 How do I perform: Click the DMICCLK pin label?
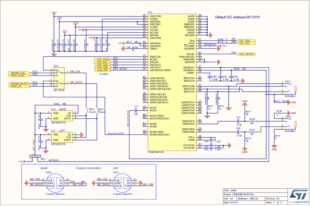pyautogui.click(x=155, y=57)
